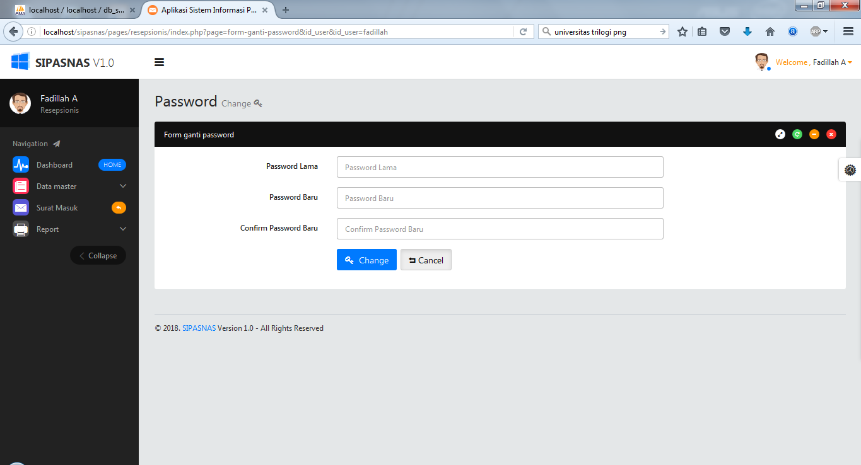Open the settings gear side tab
Screen dimensions: 861x465
click(x=850, y=169)
